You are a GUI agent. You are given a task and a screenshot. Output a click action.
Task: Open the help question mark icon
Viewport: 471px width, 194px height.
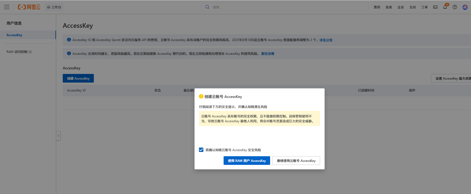click(455, 7)
